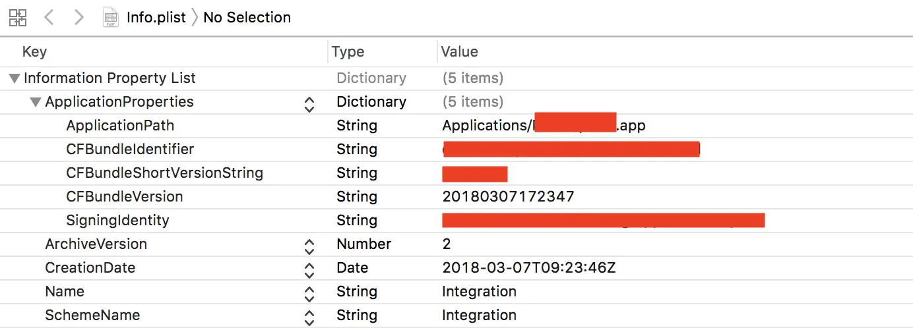Click the Value column header
This screenshot has height=328, width=913.
pyautogui.click(x=460, y=52)
